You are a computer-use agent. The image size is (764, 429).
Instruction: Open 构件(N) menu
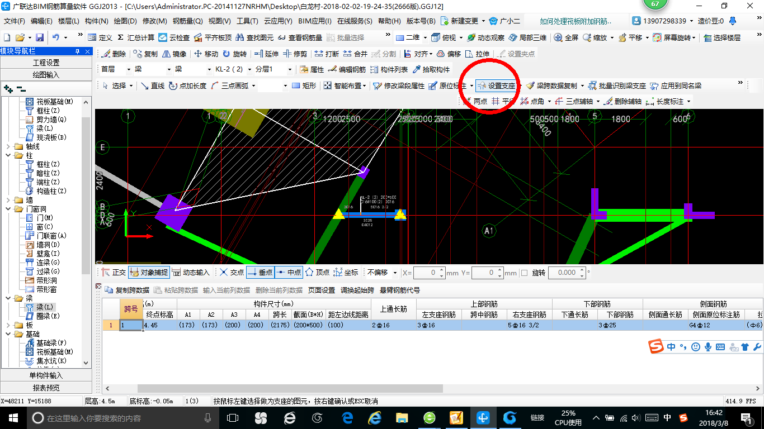pos(96,21)
